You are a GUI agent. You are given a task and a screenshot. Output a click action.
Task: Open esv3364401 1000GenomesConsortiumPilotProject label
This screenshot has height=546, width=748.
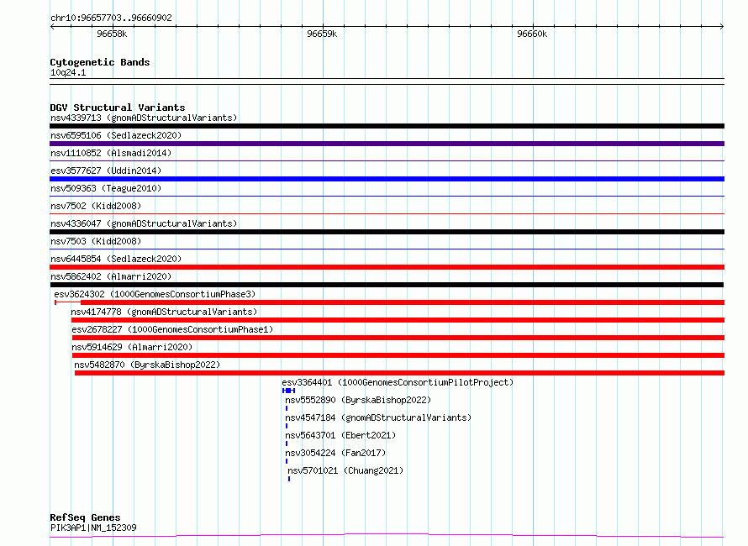(x=398, y=382)
